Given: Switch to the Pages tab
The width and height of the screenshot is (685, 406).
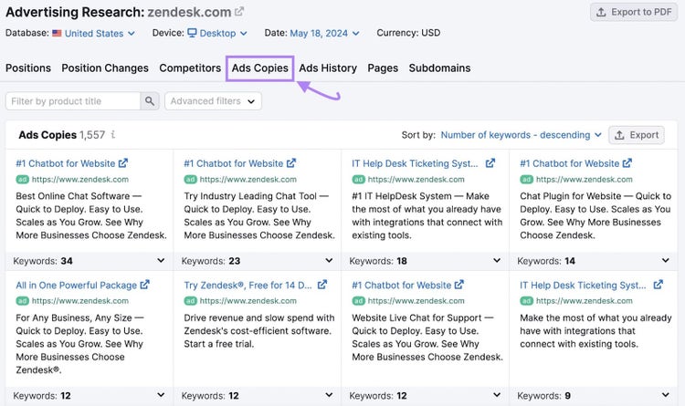Looking at the screenshot, I should tap(383, 68).
